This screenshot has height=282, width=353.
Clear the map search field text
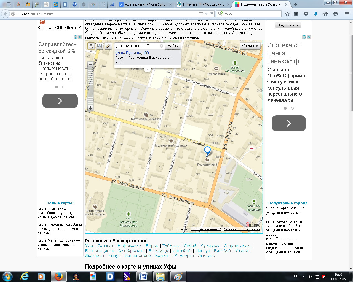[162, 46]
